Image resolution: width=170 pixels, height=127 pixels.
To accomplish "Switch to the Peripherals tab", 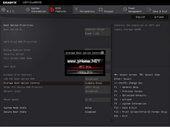I will click(x=87, y=11).
